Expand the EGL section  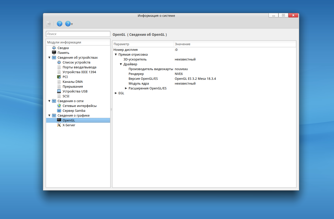[x=116, y=93]
